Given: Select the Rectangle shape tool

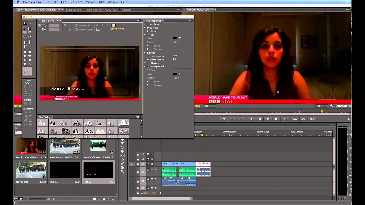Looking at the screenshot, I should [x=25, y=52].
